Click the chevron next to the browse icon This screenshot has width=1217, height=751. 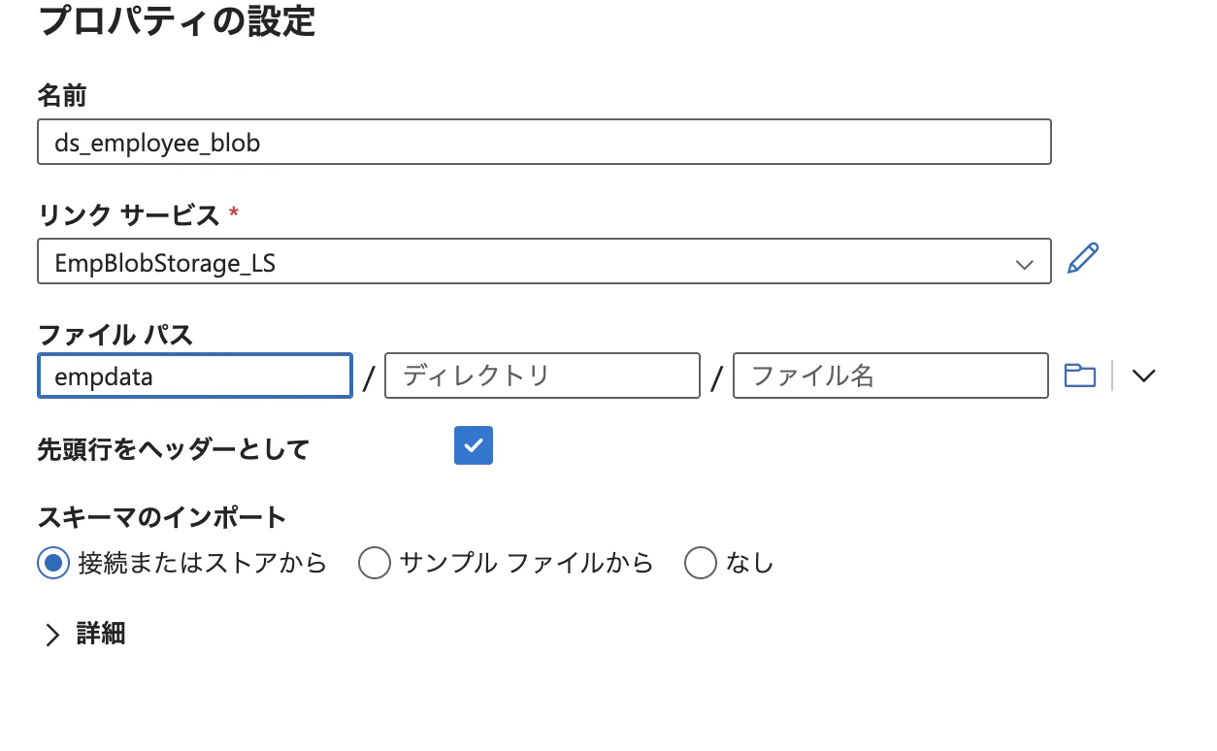[1144, 375]
